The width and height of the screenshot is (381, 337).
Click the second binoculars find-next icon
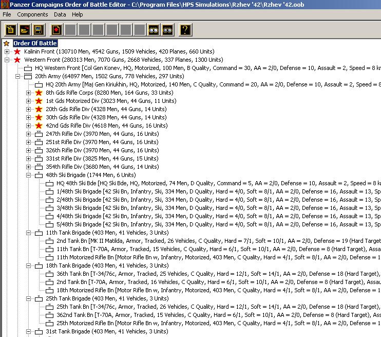[x=167, y=30]
